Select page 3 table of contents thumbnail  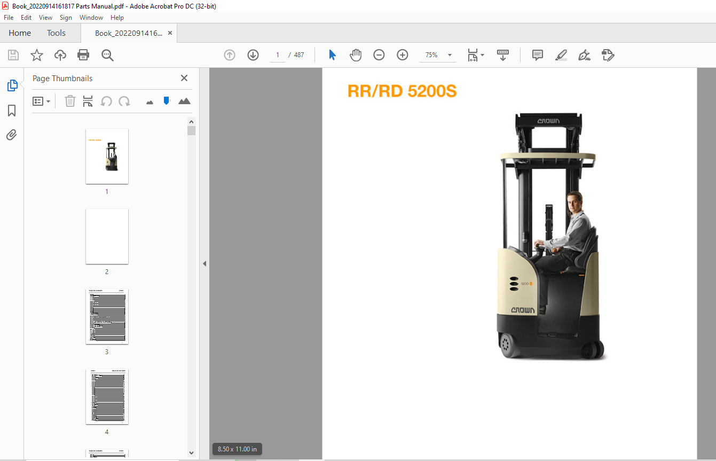(107, 316)
